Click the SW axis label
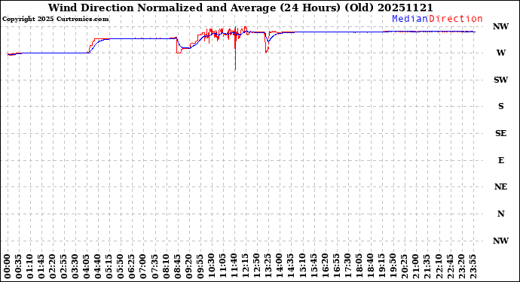The height and width of the screenshot is (282, 520). 500,80
